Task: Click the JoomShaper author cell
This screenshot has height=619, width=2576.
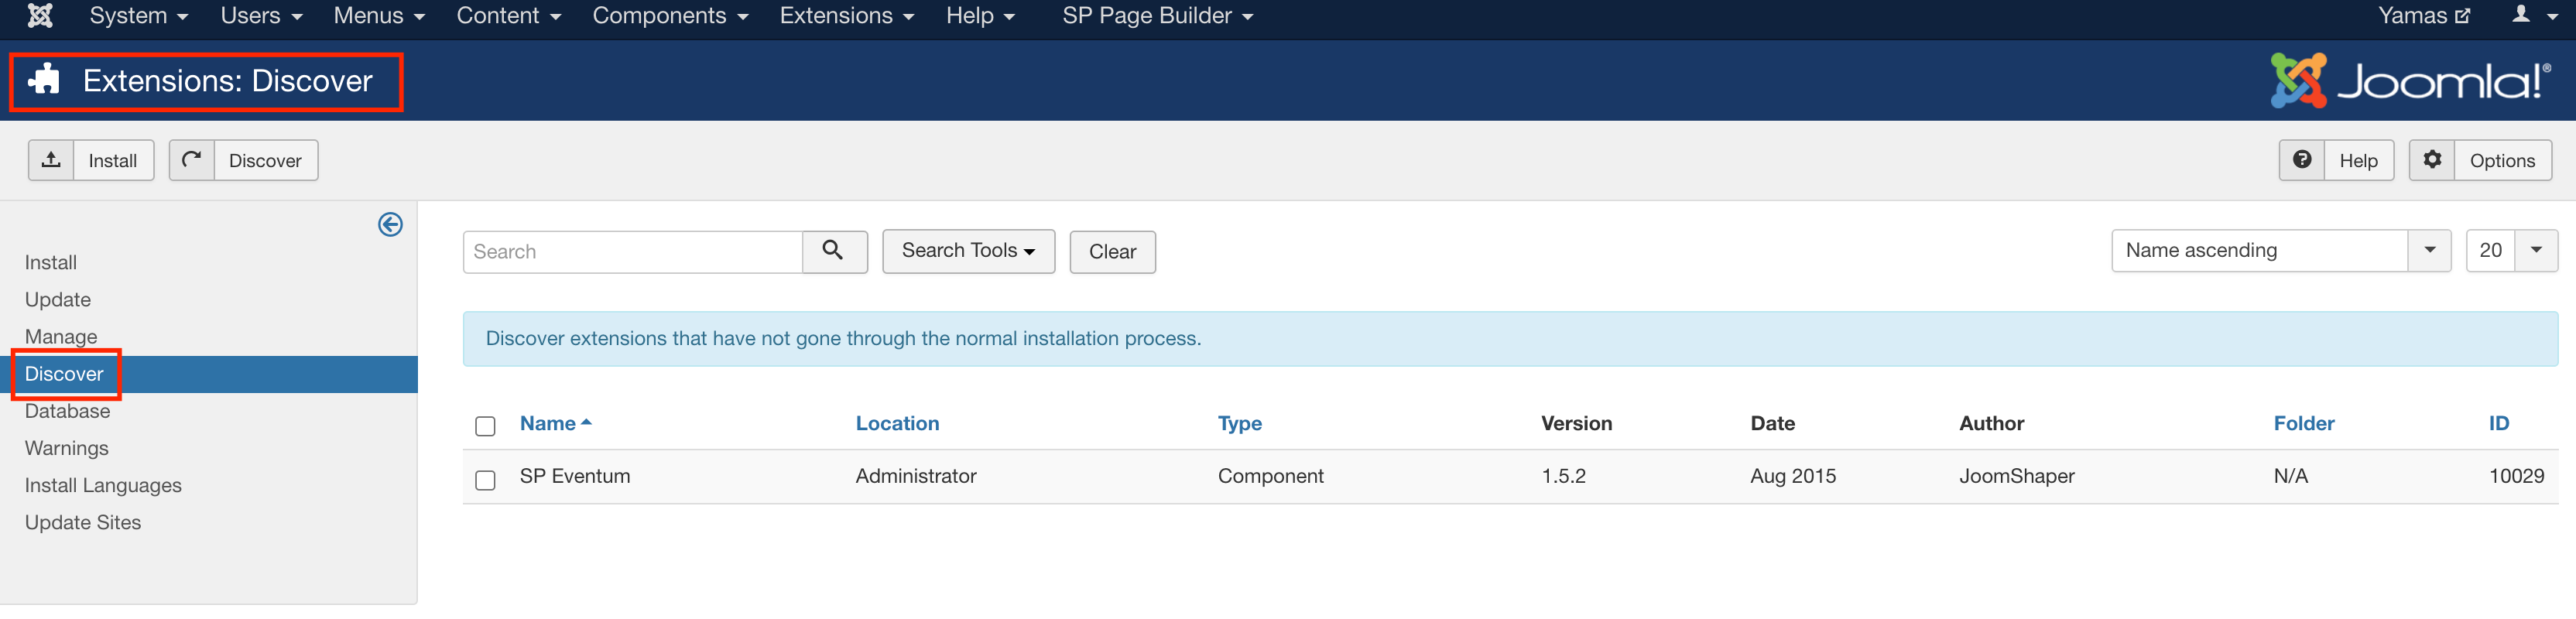Action: 2016,476
